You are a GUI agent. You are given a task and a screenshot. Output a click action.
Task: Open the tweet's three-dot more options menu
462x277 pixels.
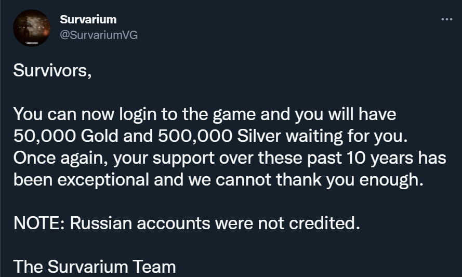point(446,19)
